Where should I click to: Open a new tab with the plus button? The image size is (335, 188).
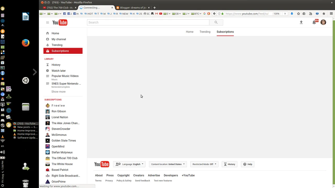(154, 8)
